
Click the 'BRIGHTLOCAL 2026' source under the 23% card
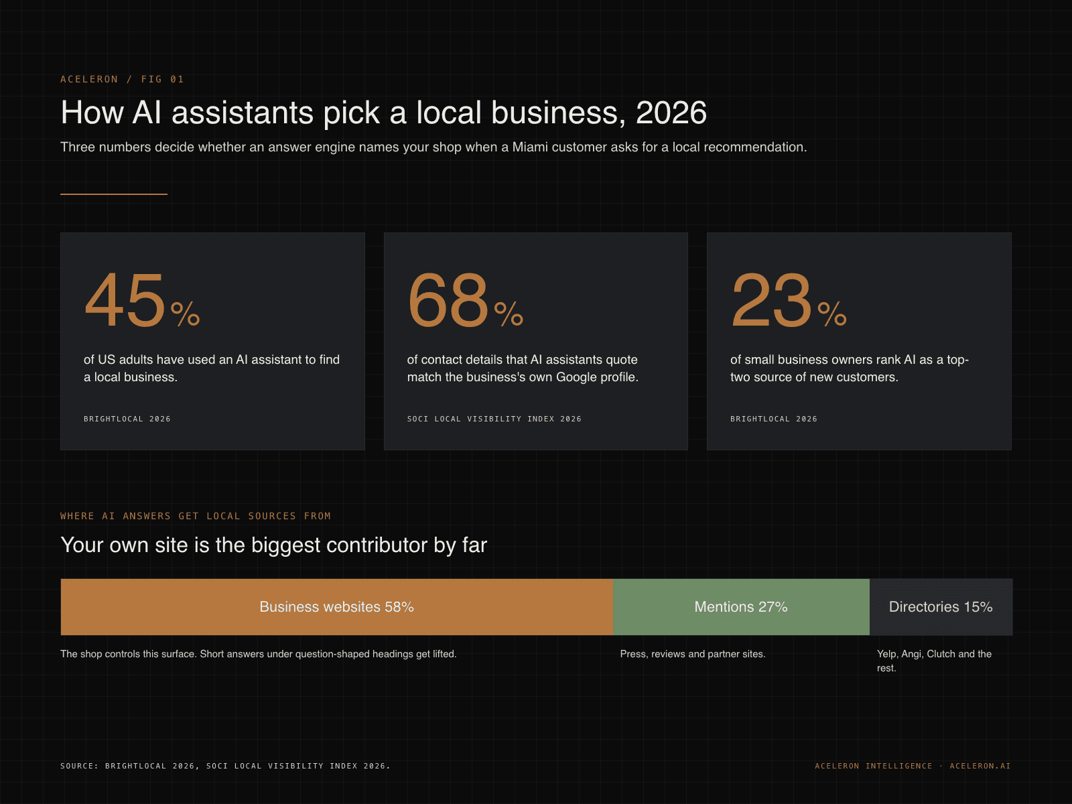pyautogui.click(x=774, y=419)
